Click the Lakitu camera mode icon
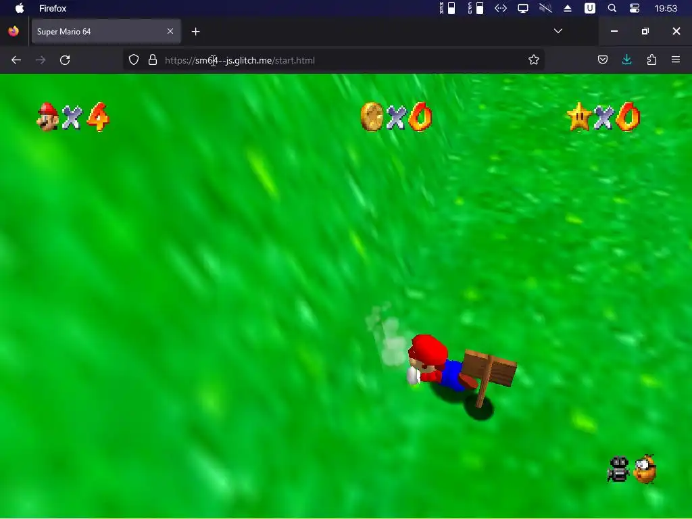This screenshot has width=692, height=519. point(618,469)
